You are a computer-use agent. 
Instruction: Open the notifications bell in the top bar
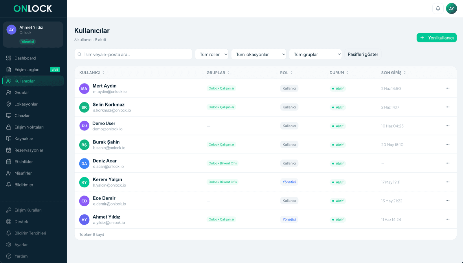click(x=438, y=8)
